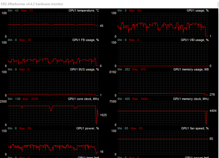The width and height of the screenshot is (219, 158).
Task: Click inside the GPU1 BUS usage graph plot
Action: pyautogui.click(x=53, y=84)
